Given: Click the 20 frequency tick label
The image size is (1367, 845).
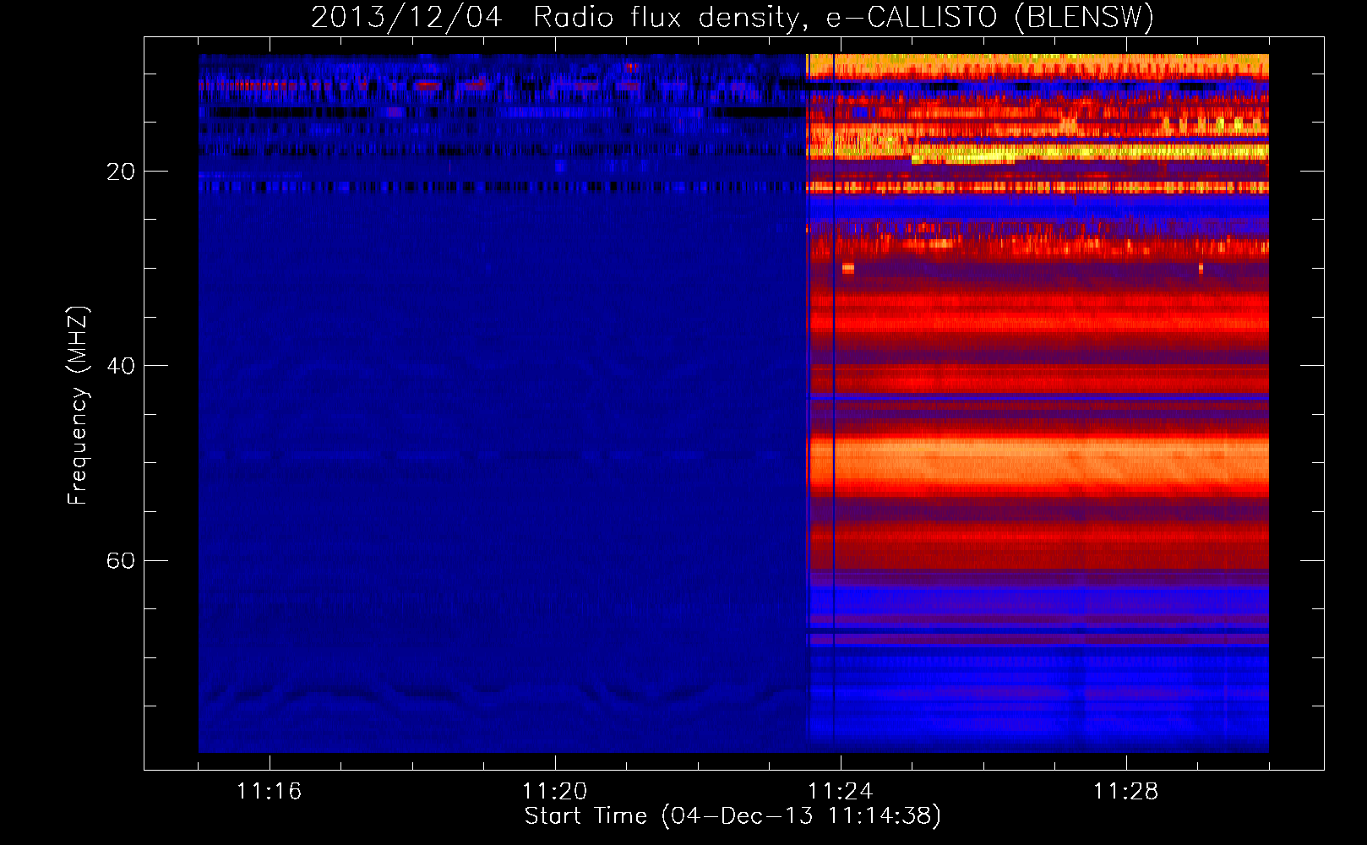Looking at the screenshot, I should (x=120, y=172).
